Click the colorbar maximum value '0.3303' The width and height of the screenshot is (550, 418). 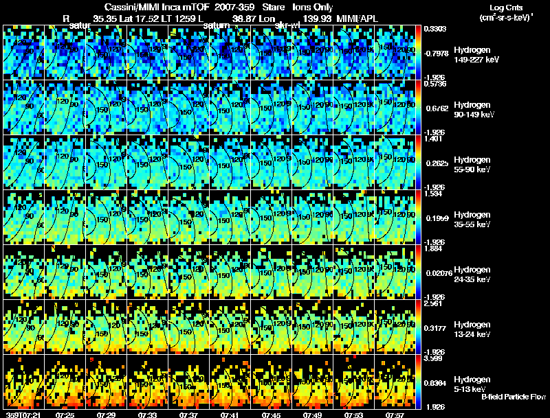pyautogui.click(x=435, y=29)
